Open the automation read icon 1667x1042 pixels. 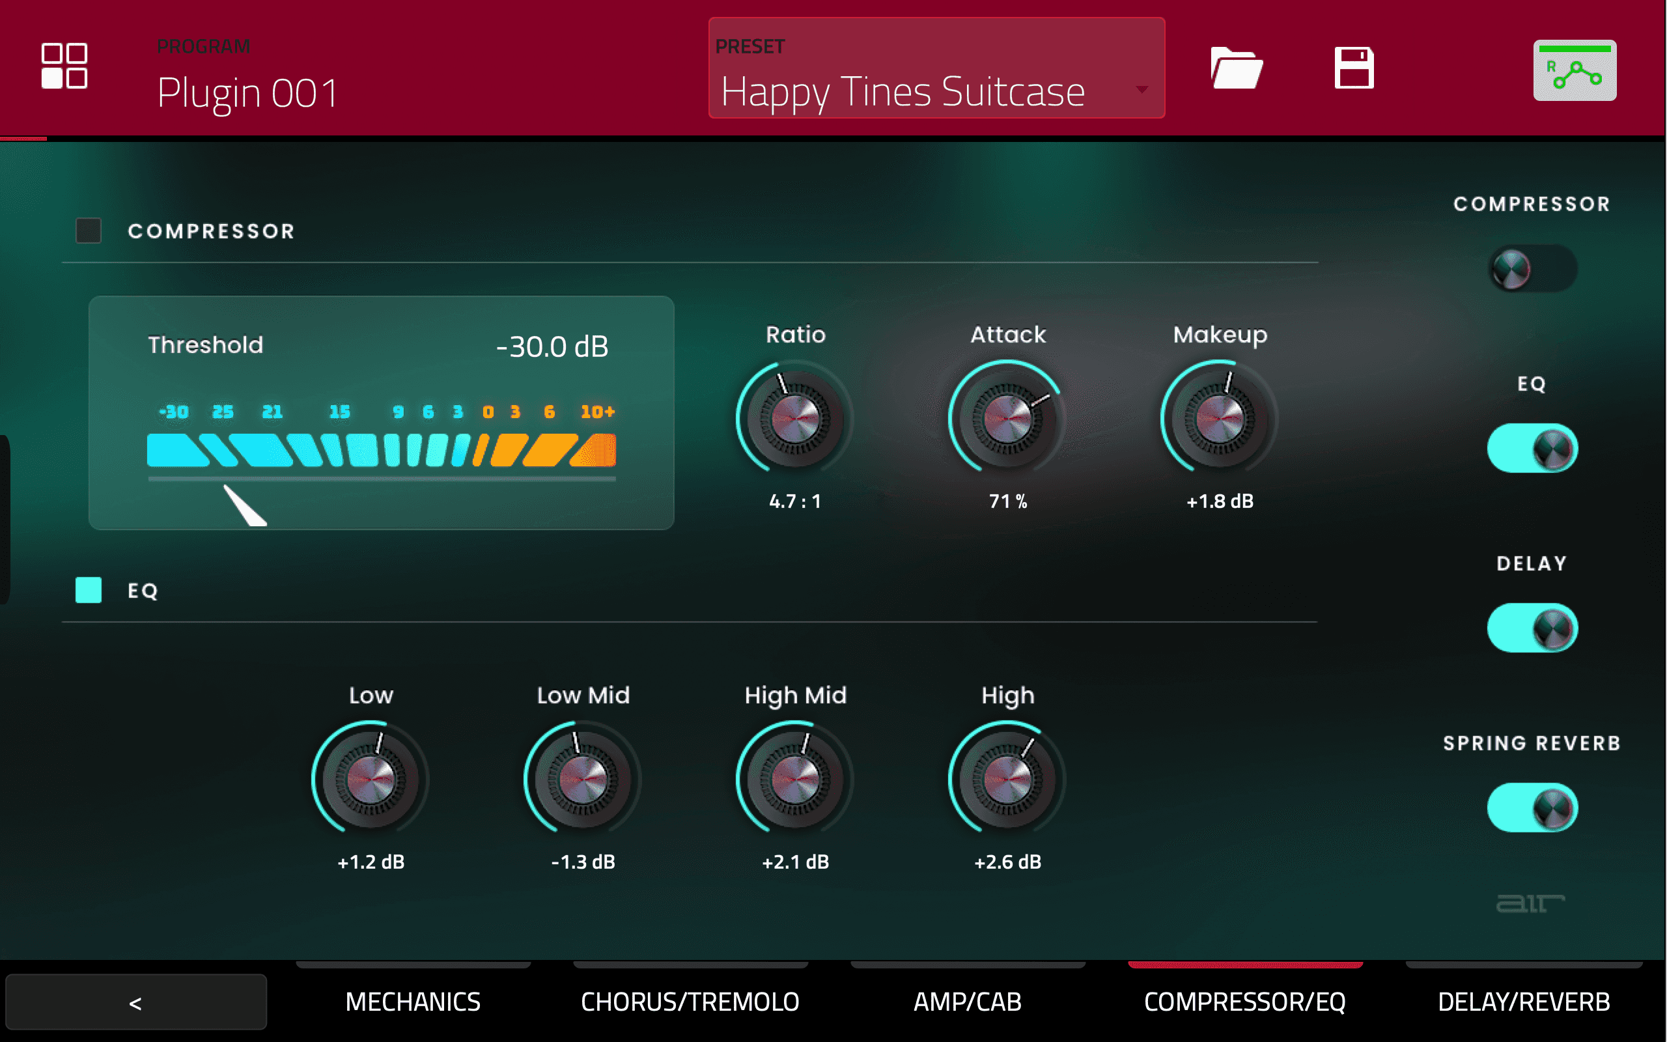pos(1574,70)
